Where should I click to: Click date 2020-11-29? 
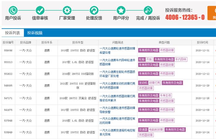coord(202,85)
